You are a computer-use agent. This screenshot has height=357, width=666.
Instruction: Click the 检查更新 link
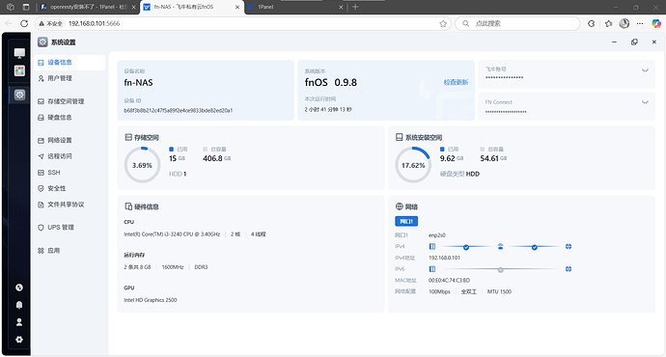coord(456,82)
